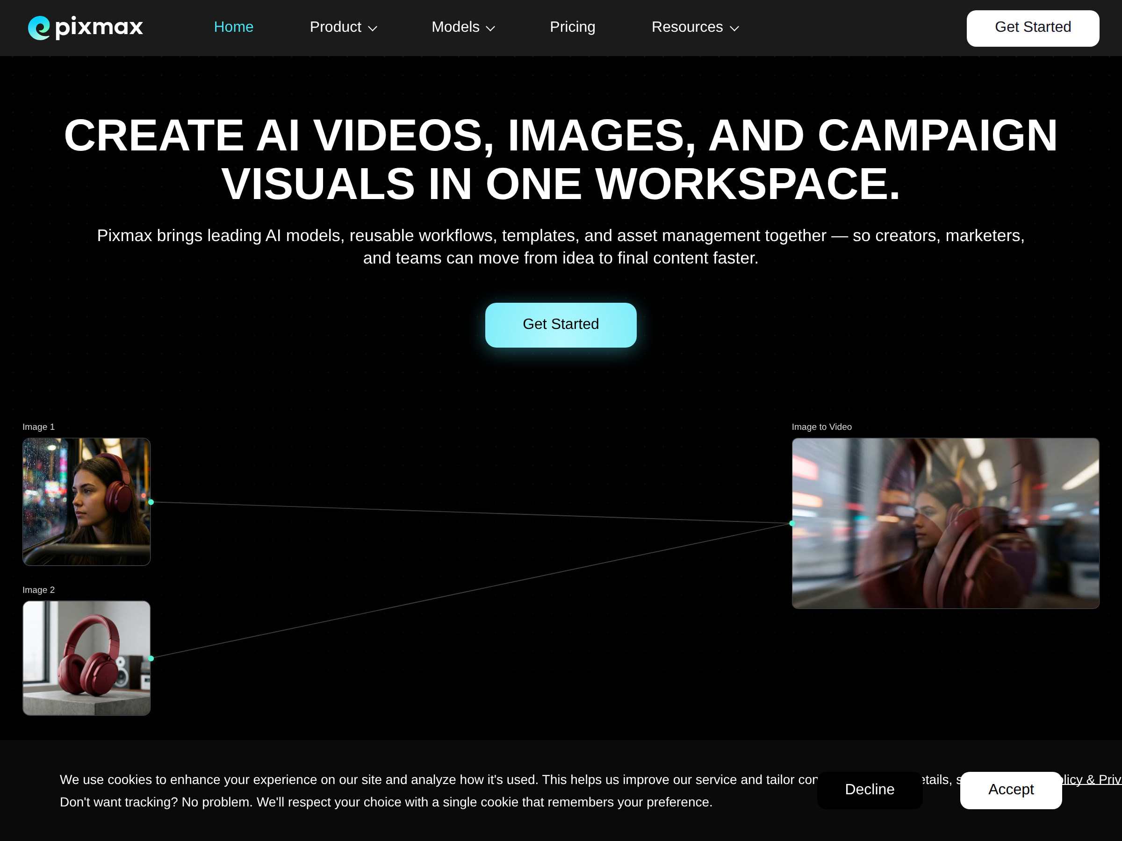
Task: Click the 'Image 1' label
Action: (x=38, y=427)
